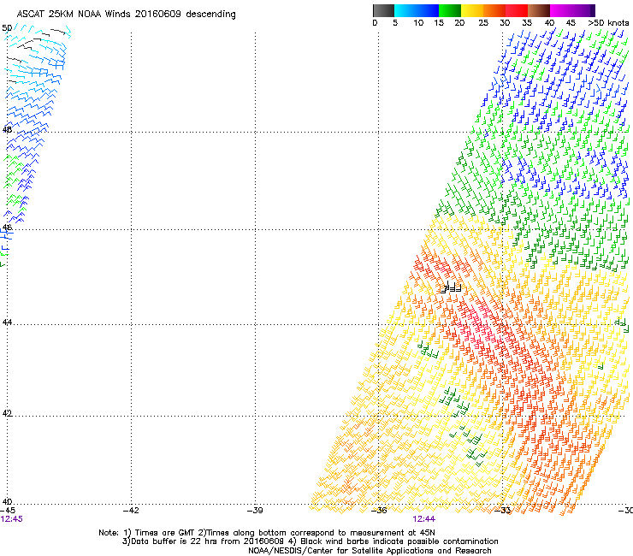Click the longitude label '-39'
Viewport: 633px width, 556px height.
point(255,511)
